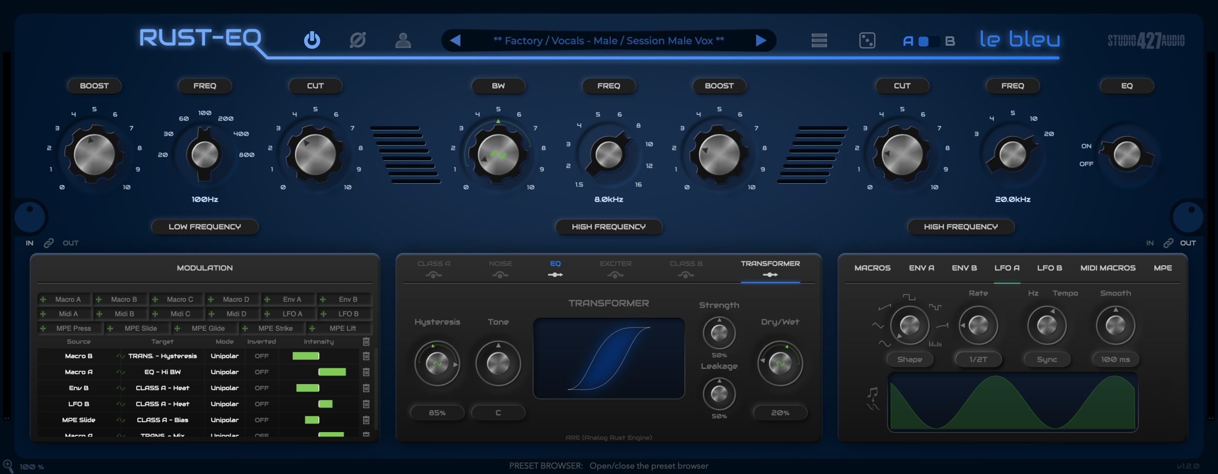Delete the MPE Slide CLASS A Bias row
Screen dimensions: 1218x474
[x=366, y=420]
